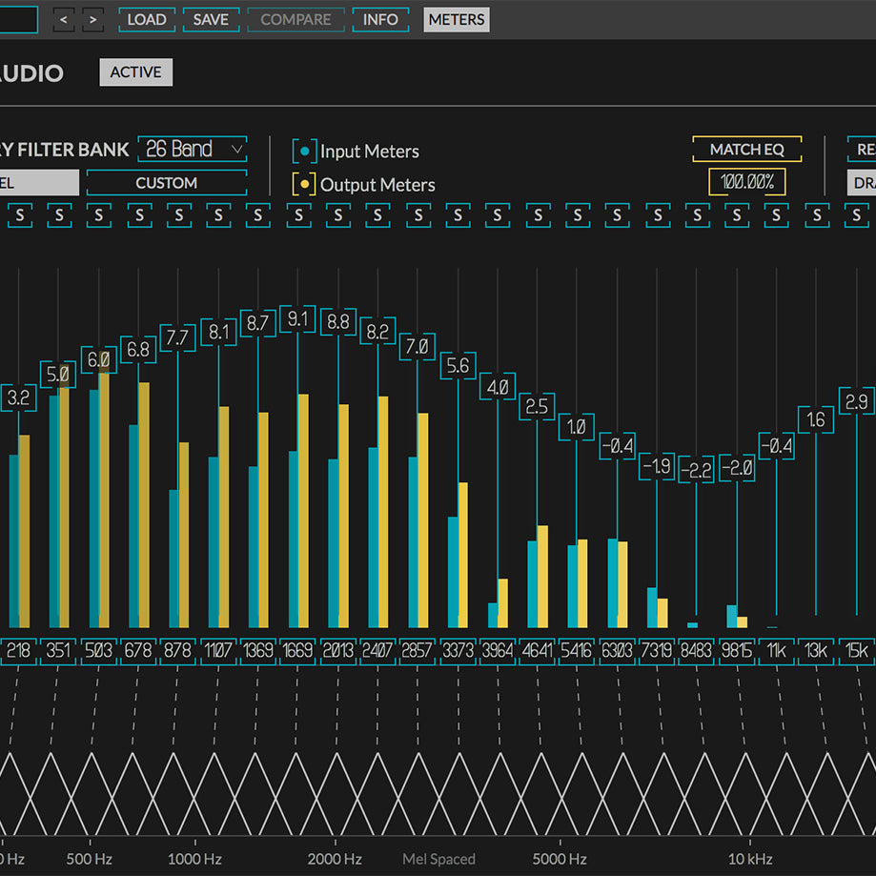Click the MATCH EQ button
The image size is (876, 876).
click(747, 149)
